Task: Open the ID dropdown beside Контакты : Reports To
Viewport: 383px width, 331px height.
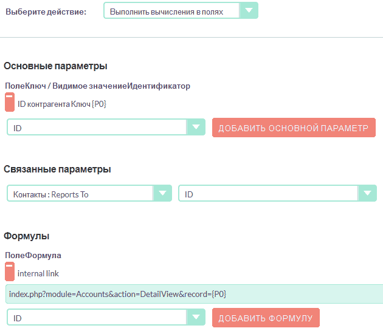Action: tap(277, 193)
